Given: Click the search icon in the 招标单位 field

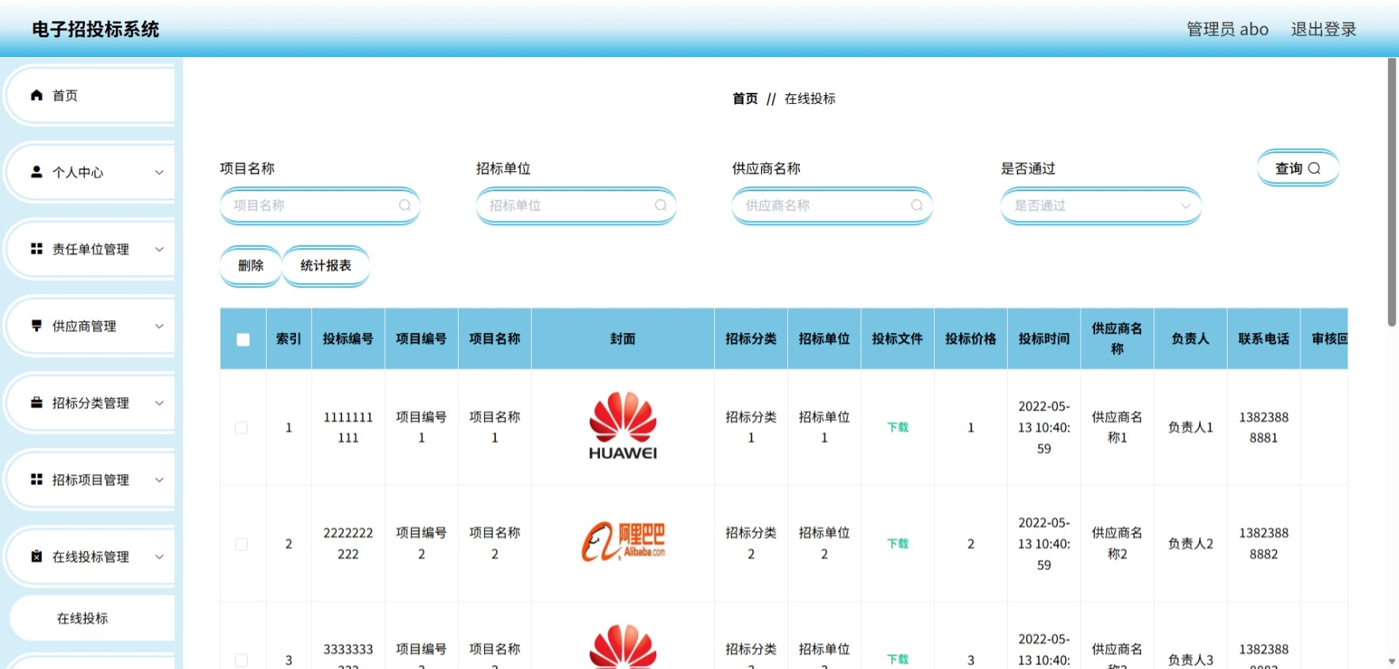Looking at the screenshot, I should [660, 205].
